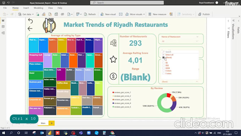Open the Modeling ribbon tab
Image resolution: width=241 pixels, height=136 pixels.
pos(38,8)
